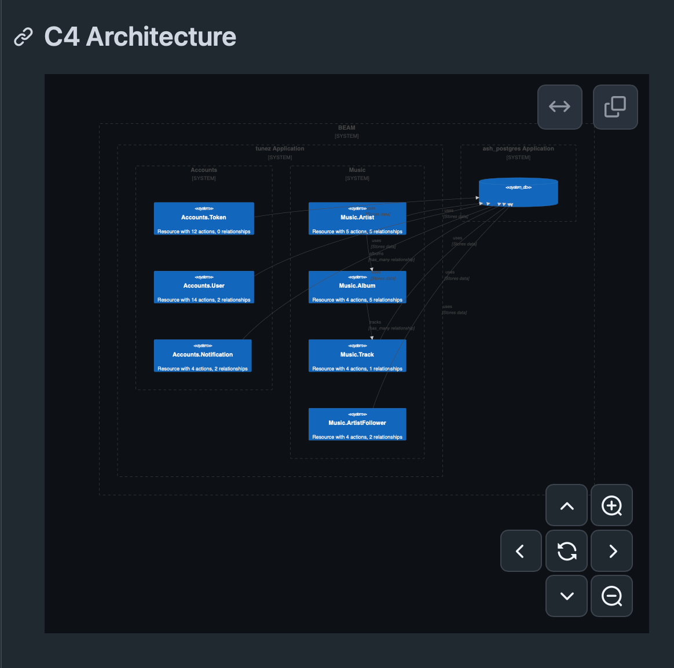Select the Accounts.User resource node
Viewport: 674px width, 668px height.
tap(204, 287)
